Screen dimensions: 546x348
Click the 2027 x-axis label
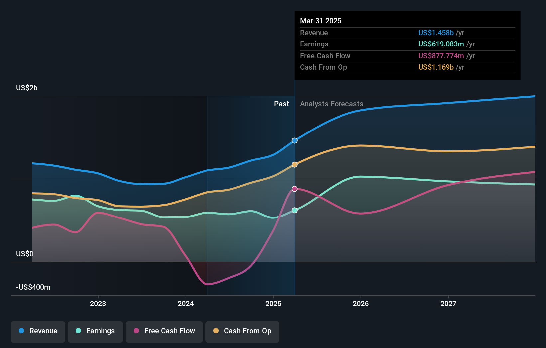[x=448, y=304]
